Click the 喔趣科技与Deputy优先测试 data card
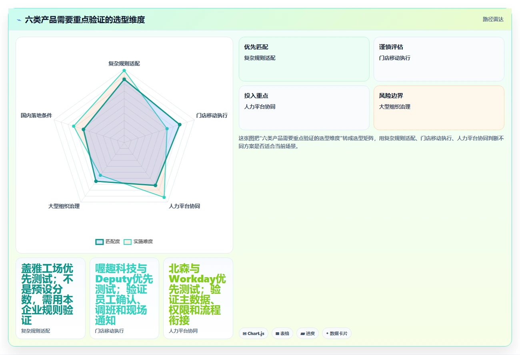 124,298
